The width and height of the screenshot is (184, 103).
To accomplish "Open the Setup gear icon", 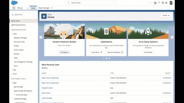I will (x=163, y=3).
